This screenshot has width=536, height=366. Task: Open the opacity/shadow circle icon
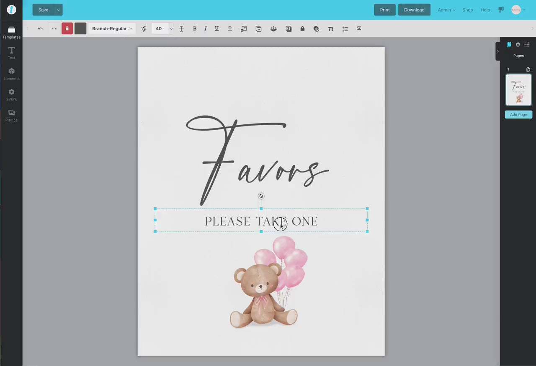(x=316, y=28)
